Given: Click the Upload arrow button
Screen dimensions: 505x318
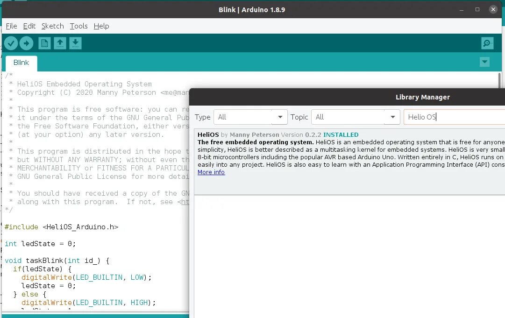Looking at the screenshot, I should pyautogui.click(x=27, y=43).
